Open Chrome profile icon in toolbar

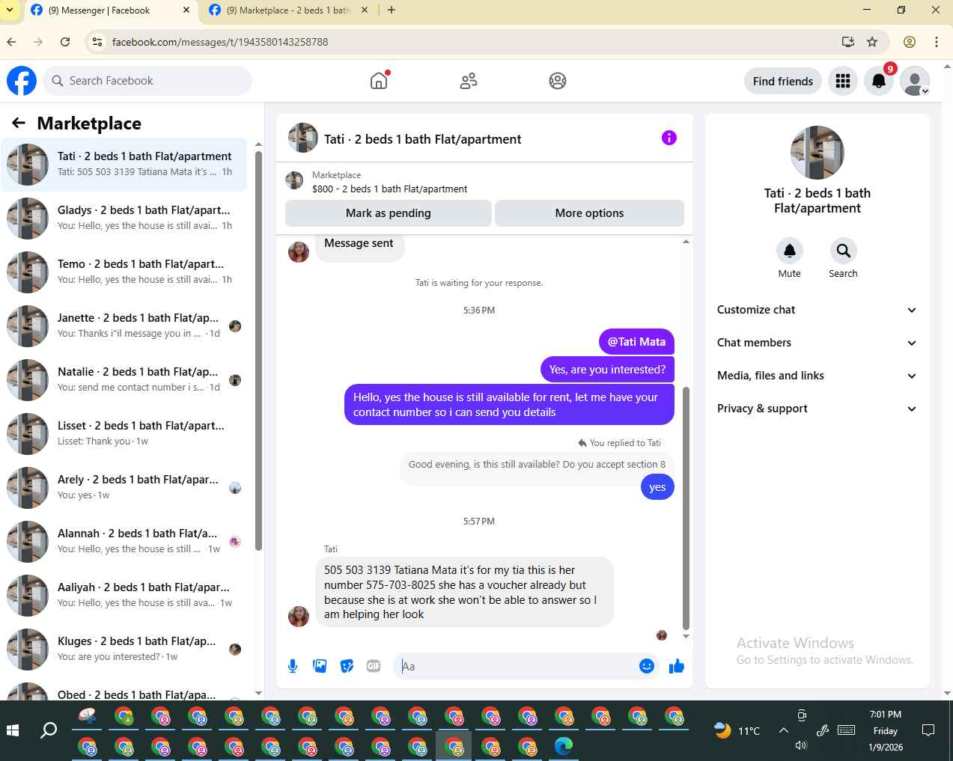point(910,42)
